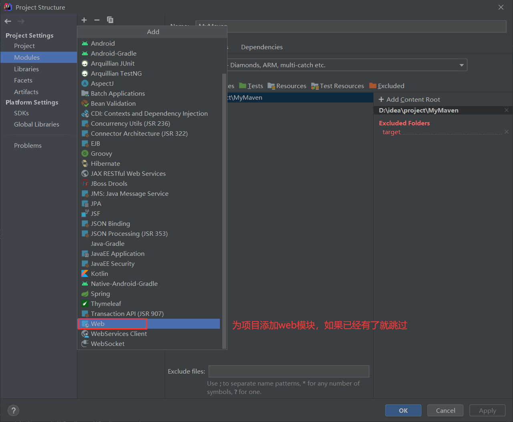Select the Groovy icon
Viewport: 513px width, 422px height.
tap(85, 153)
